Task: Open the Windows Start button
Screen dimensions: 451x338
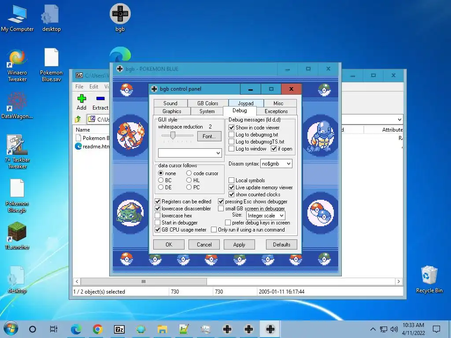Action: (11, 329)
